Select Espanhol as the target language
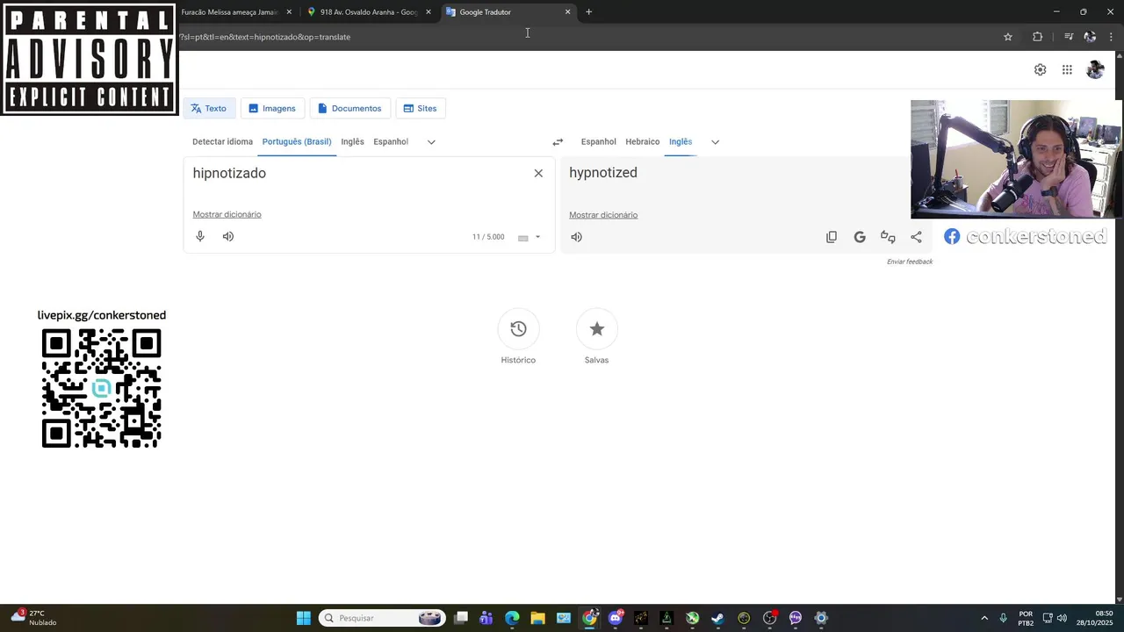 (x=598, y=141)
